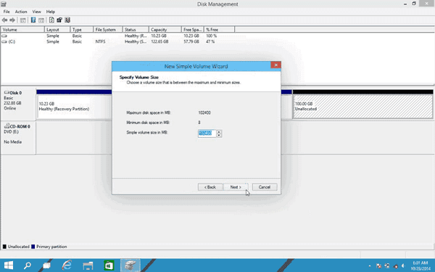Sort by the Volume column header

click(x=22, y=30)
